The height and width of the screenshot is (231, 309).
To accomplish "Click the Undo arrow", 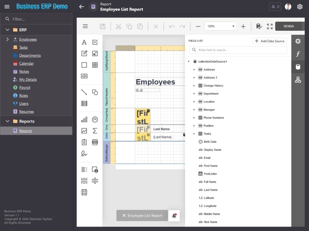I will (171, 26).
